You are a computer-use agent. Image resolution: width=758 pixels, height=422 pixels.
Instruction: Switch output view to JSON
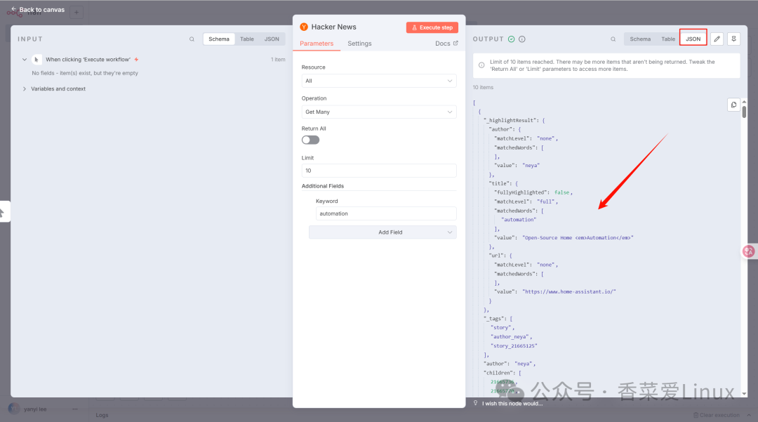click(693, 39)
